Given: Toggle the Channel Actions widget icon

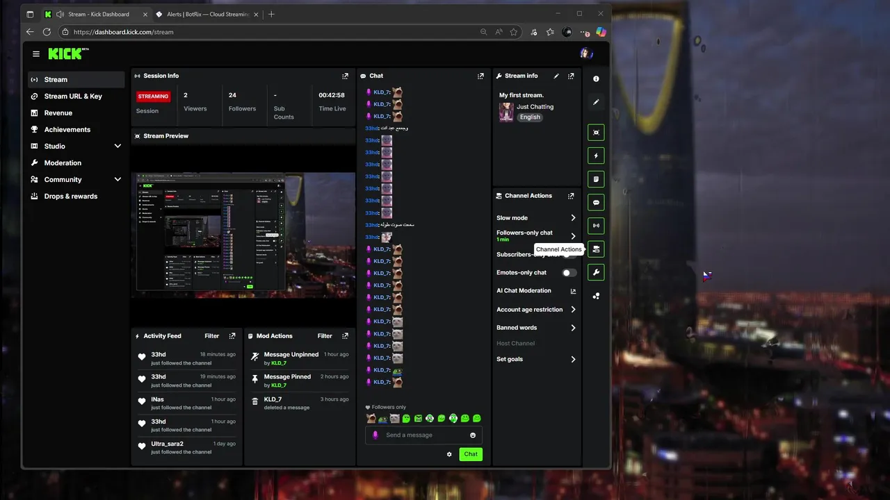Looking at the screenshot, I should coord(596,249).
